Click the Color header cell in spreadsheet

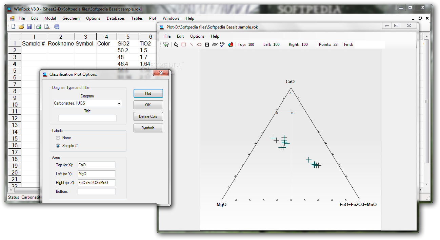pos(106,43)
